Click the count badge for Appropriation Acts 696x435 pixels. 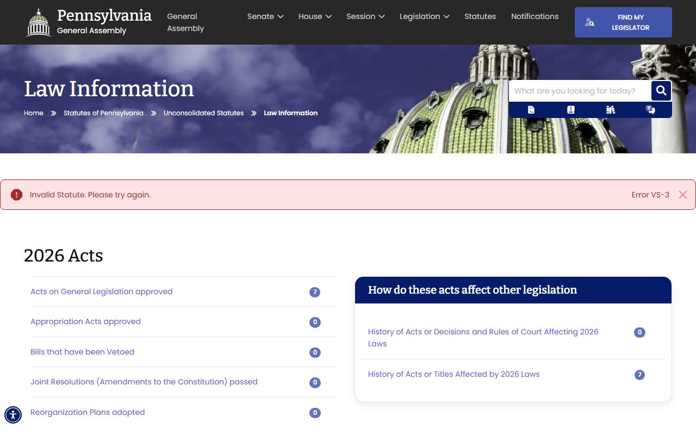click(x=315, y=322)
